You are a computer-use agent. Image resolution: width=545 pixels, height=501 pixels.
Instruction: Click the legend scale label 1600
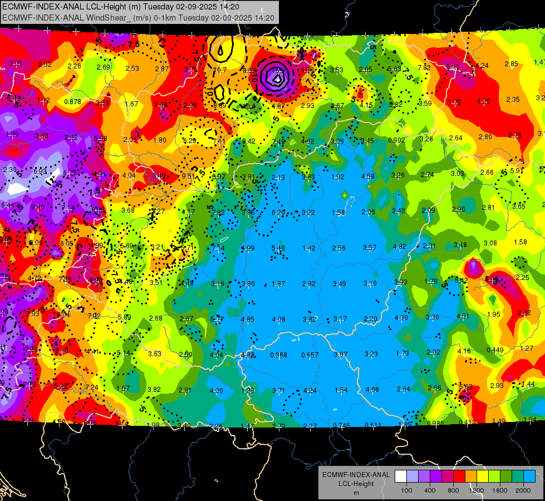pyautogui.click(x=500, y=490)
